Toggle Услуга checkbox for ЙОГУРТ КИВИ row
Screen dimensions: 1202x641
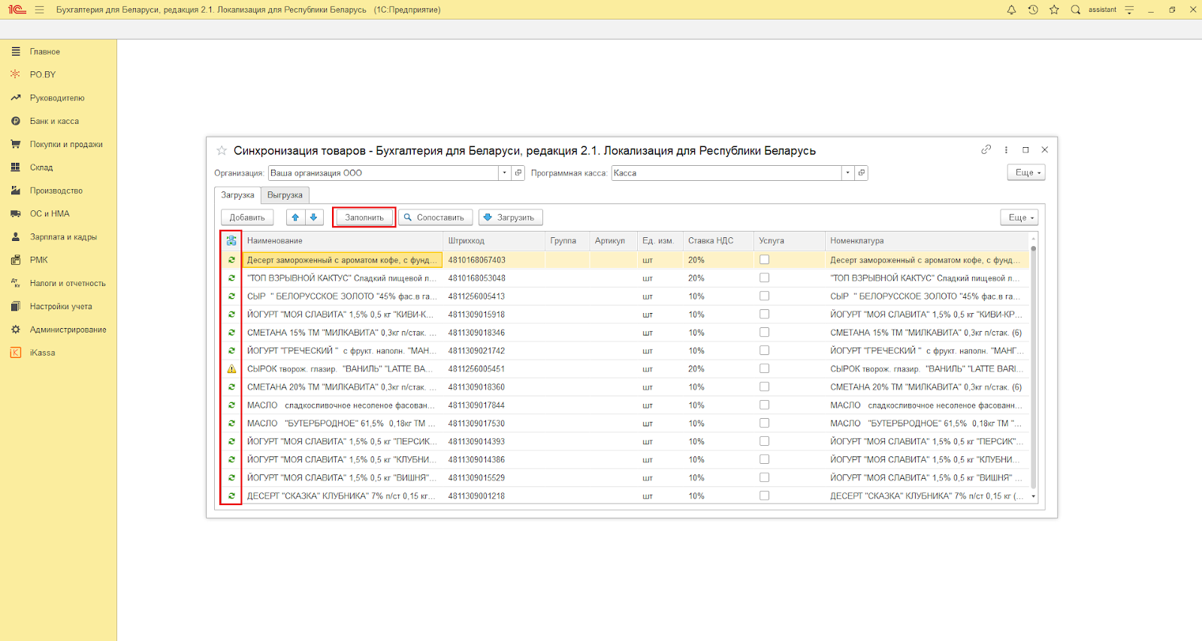(x=764, y=314)
